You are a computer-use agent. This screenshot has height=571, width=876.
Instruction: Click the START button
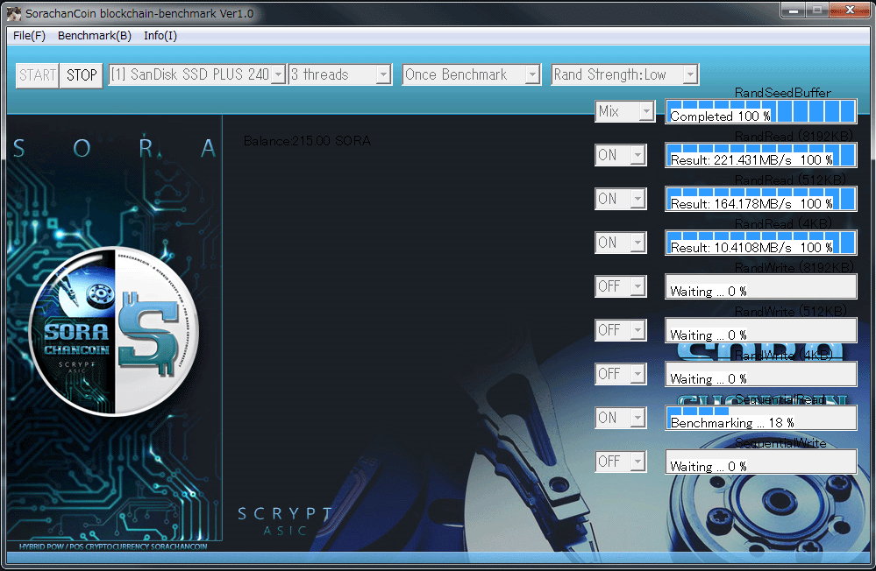pos(38,74)
